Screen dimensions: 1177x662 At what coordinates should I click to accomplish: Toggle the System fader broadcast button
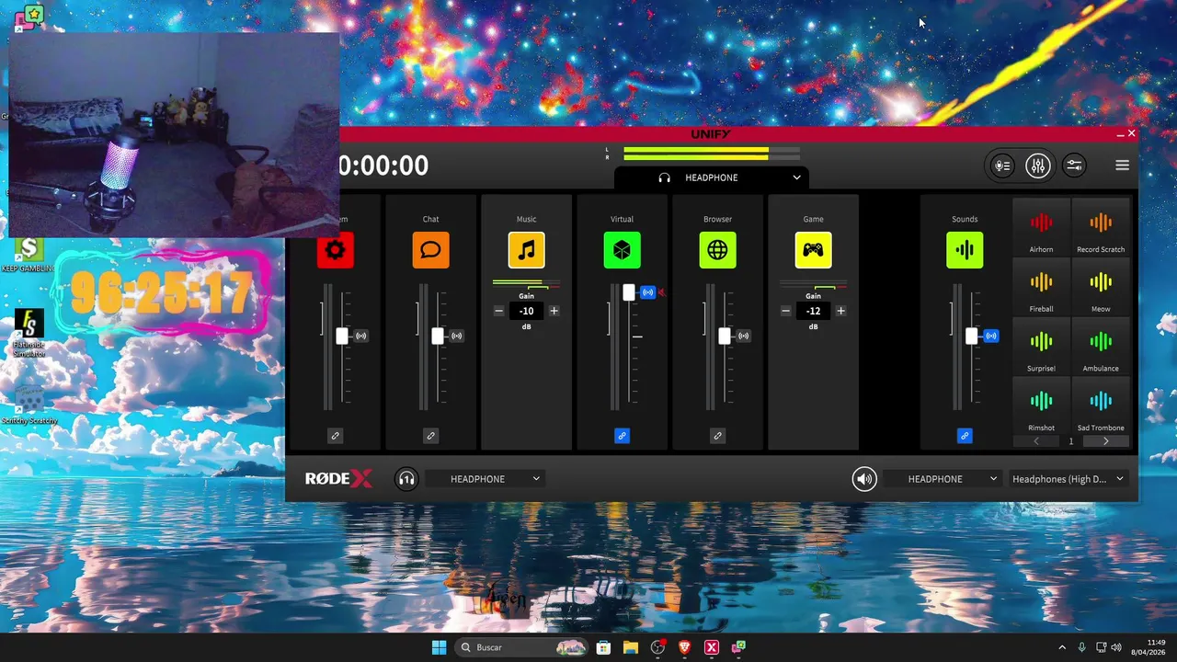click(360, 336)
